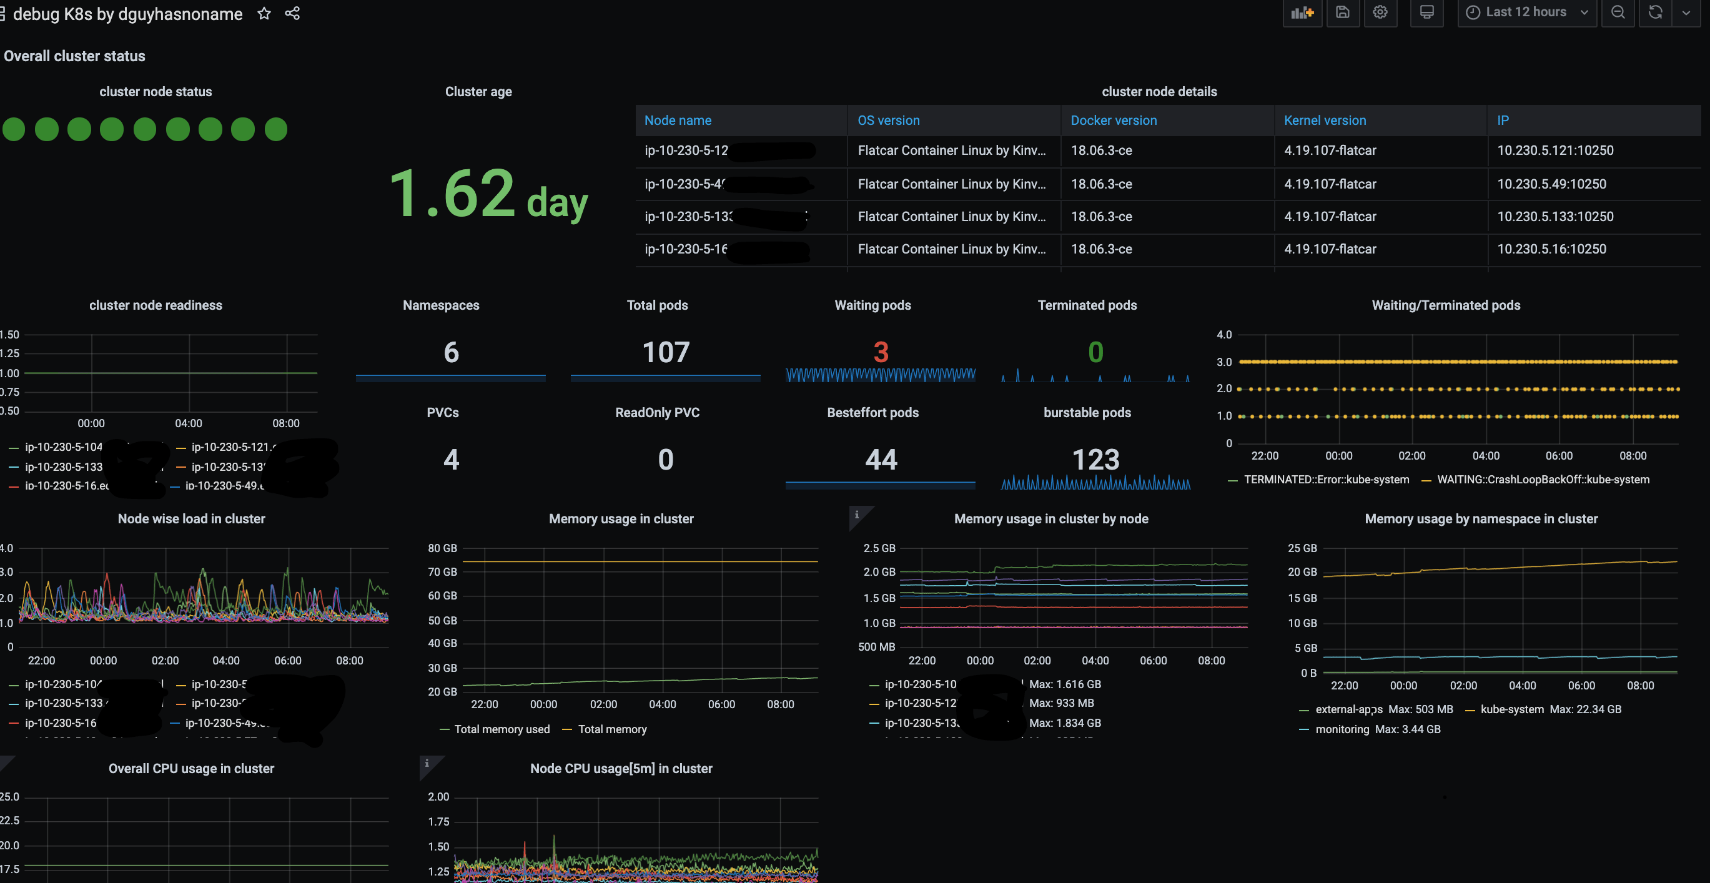Save the dashboard with the floppy disk icon
The image size is (1710, 883).
point(1342,12)
